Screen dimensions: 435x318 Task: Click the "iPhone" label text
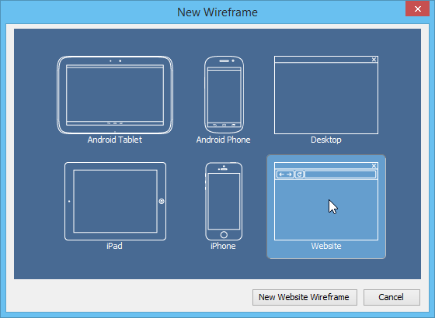point(223,246)
